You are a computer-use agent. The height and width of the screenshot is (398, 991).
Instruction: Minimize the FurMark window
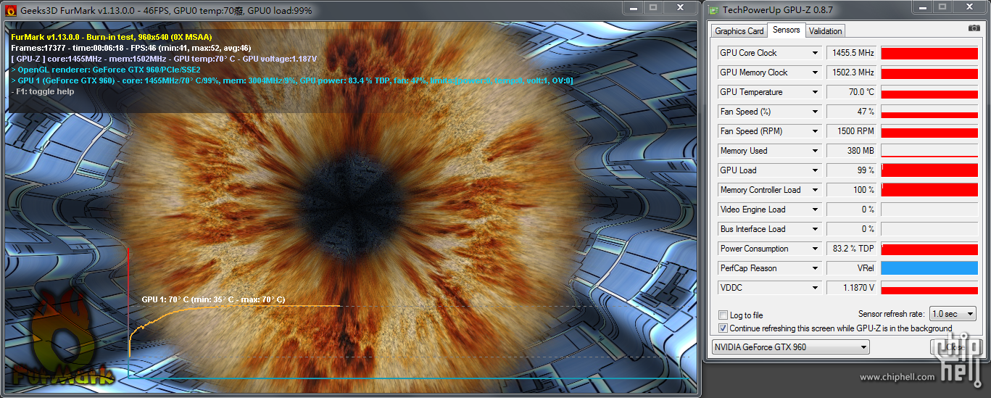tap(632, 7)
